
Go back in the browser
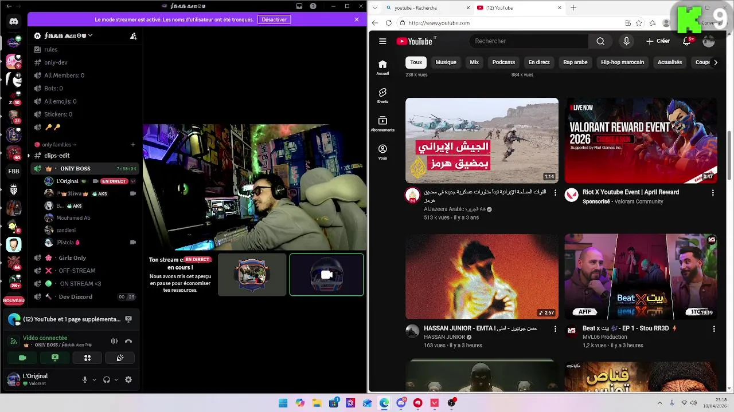tap(375, 23)
